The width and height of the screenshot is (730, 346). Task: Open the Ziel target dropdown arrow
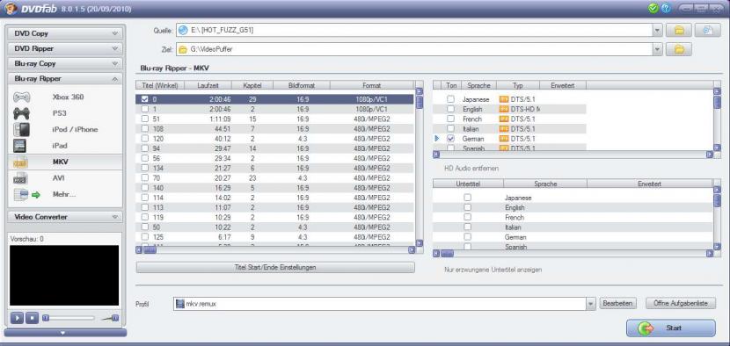pos(657,49)
